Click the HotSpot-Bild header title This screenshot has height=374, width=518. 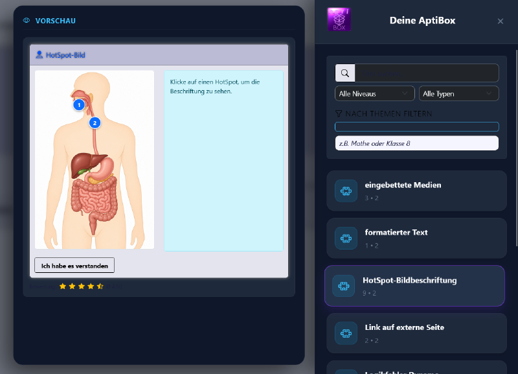65,55
